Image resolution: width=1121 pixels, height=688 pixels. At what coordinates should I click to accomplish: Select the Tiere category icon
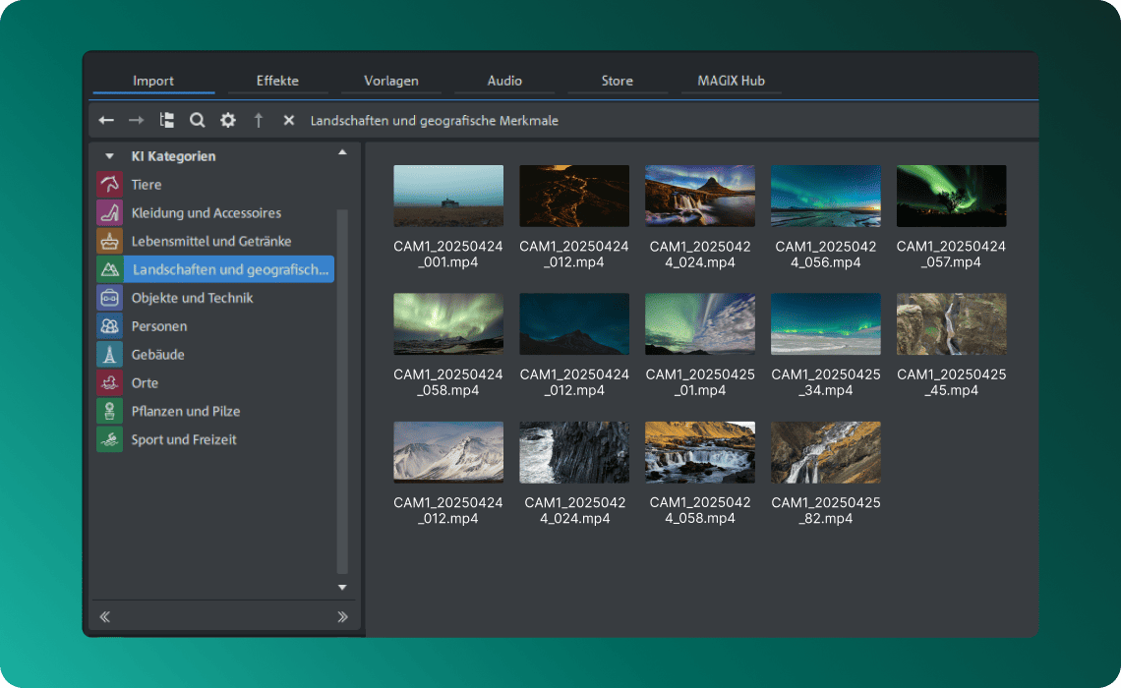[x=109, y=185]
